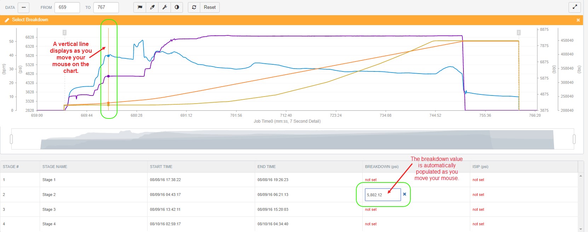Click start time 08/10/16 02:59:17
This screenshot has height=232, width=588.
click(x=165, y=224)
